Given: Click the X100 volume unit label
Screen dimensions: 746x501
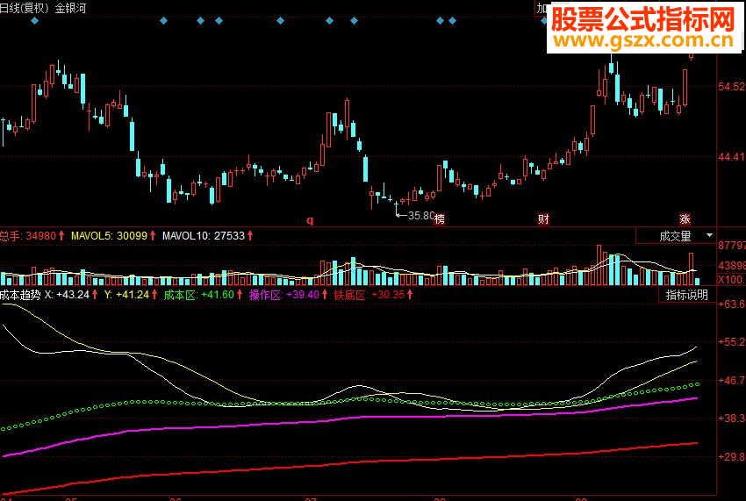Looking at the screenshot, I should point(731,279).
